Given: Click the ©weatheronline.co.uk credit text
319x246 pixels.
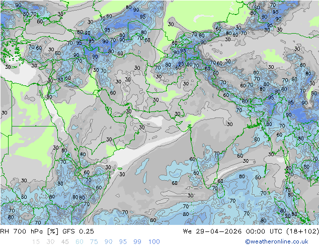Looking at the screenshot, I should (276, 241).
